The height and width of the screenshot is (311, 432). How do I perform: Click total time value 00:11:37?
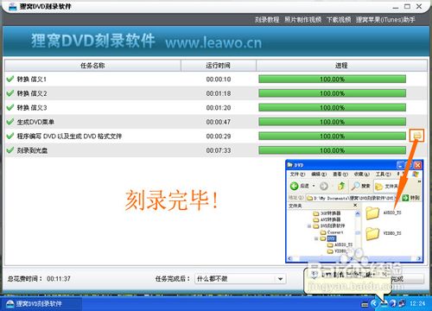point(59,279)
